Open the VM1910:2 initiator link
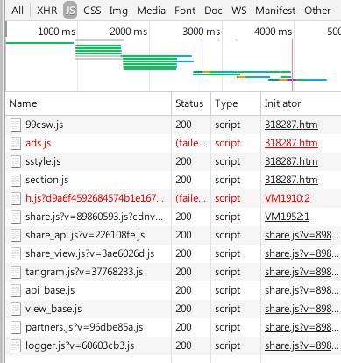This screenshot has height=363, width=341. click(287, 198)
